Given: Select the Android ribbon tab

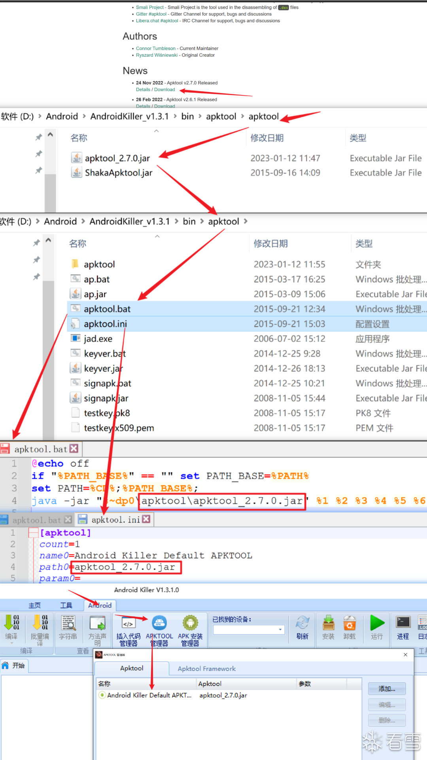Looking at the screenshot, I should 100,605.
